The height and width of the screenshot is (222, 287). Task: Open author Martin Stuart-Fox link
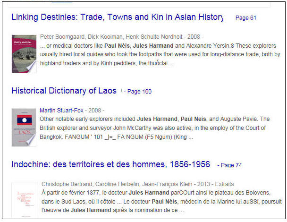coord(61,111)
